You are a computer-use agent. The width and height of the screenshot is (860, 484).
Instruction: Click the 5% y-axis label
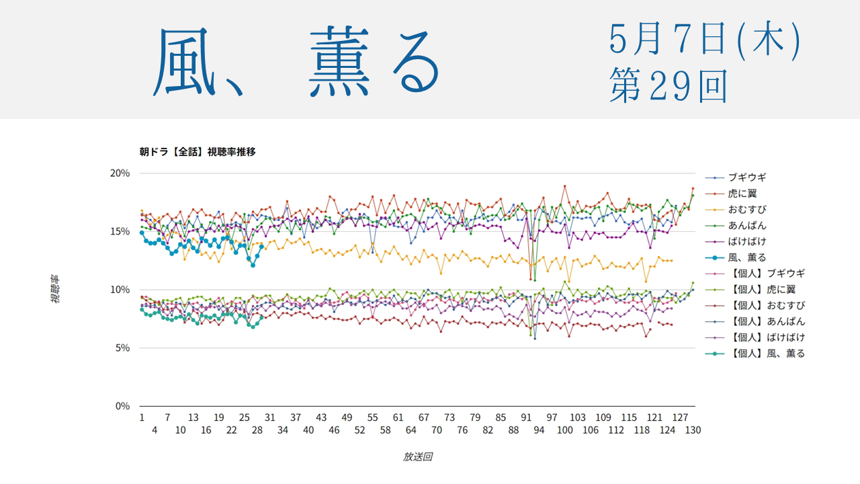click(123, 348)
